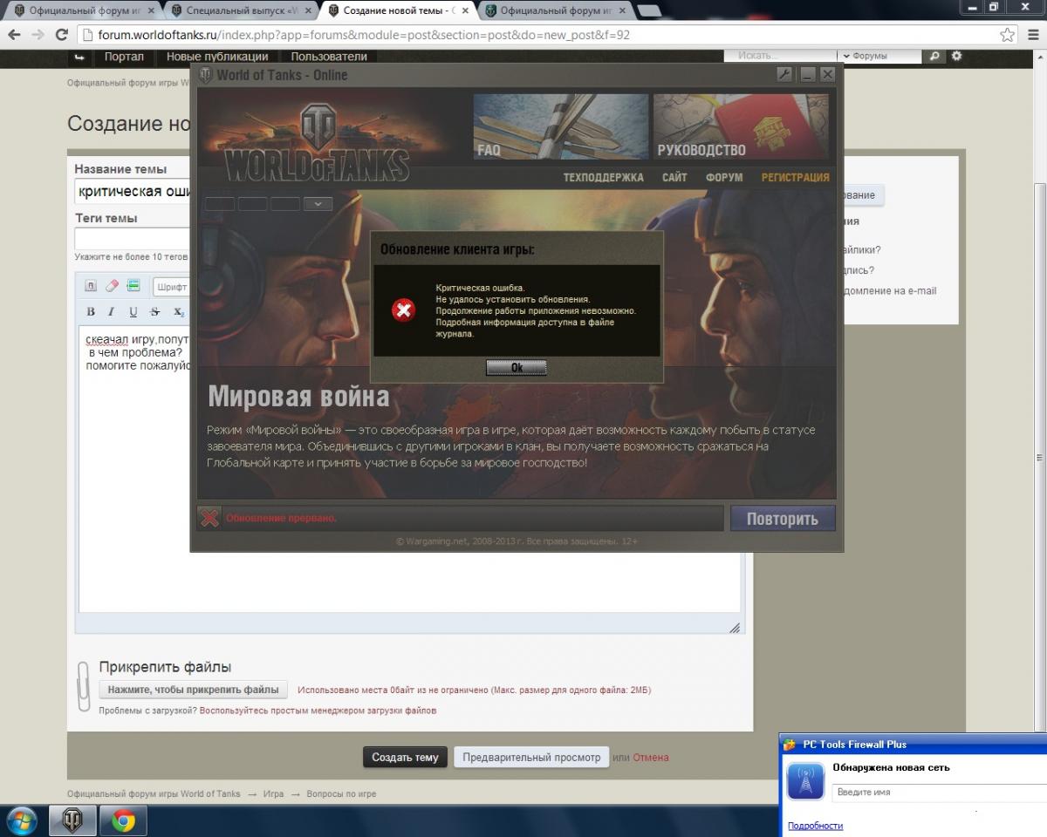Open the РУКОВОДСТВО guide banner
Screen dimensions: 1047x837
(741, 126)
